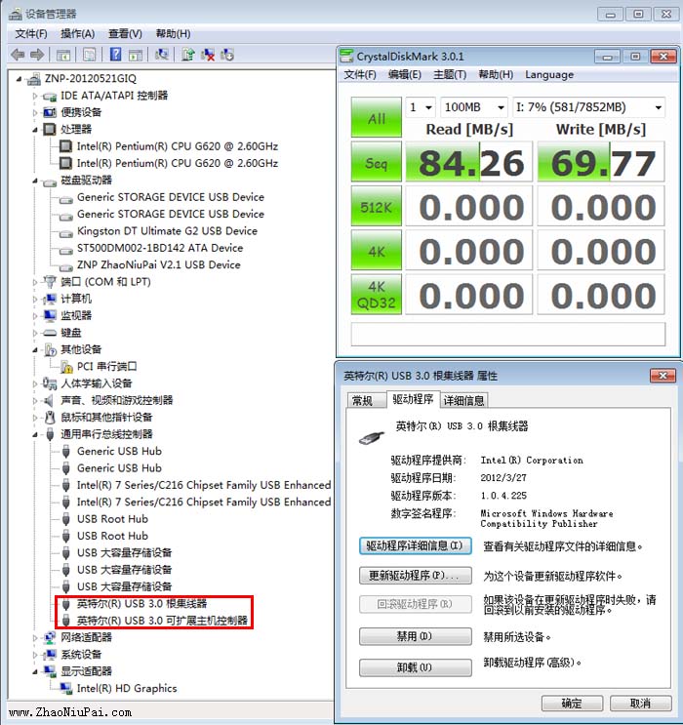Click the Intel(R) HD Graphics display icon
Viewport: 683px width, 725px height.
tap(66, 689)
